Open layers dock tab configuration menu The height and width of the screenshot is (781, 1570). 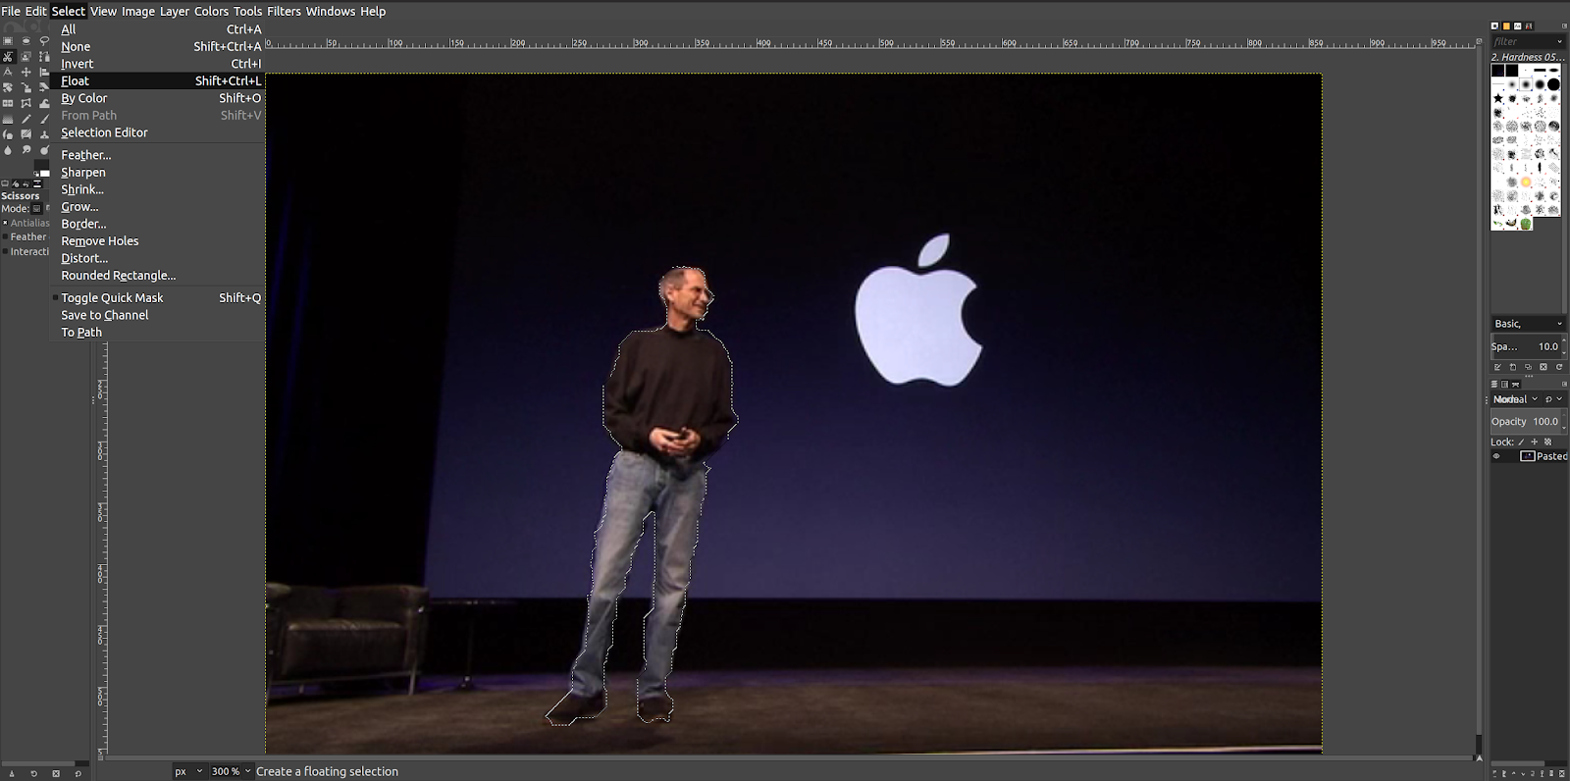tap(1563, 385)
